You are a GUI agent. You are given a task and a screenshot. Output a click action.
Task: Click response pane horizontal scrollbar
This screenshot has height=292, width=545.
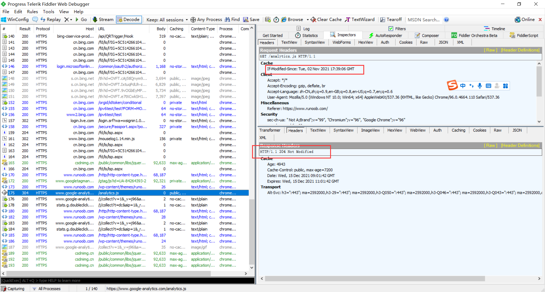pos(375,279)
